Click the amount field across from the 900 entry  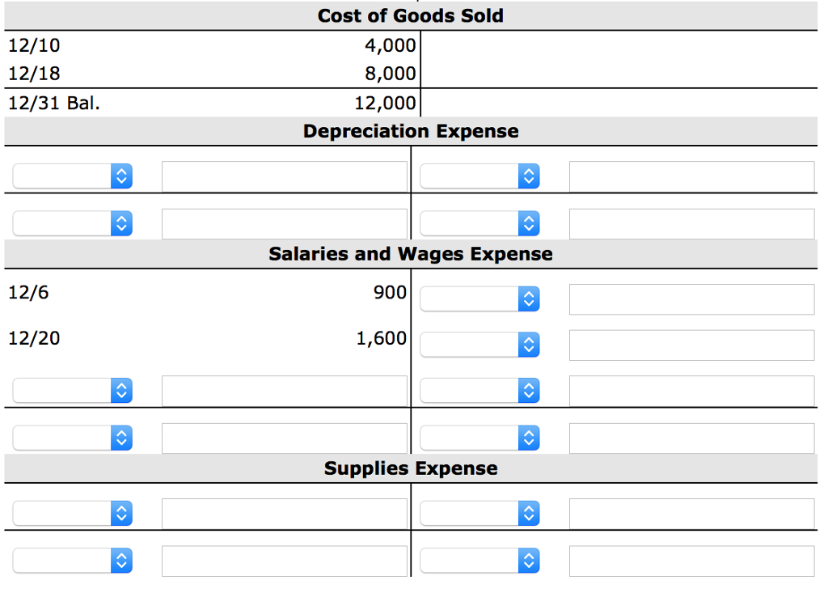[692, 299]
